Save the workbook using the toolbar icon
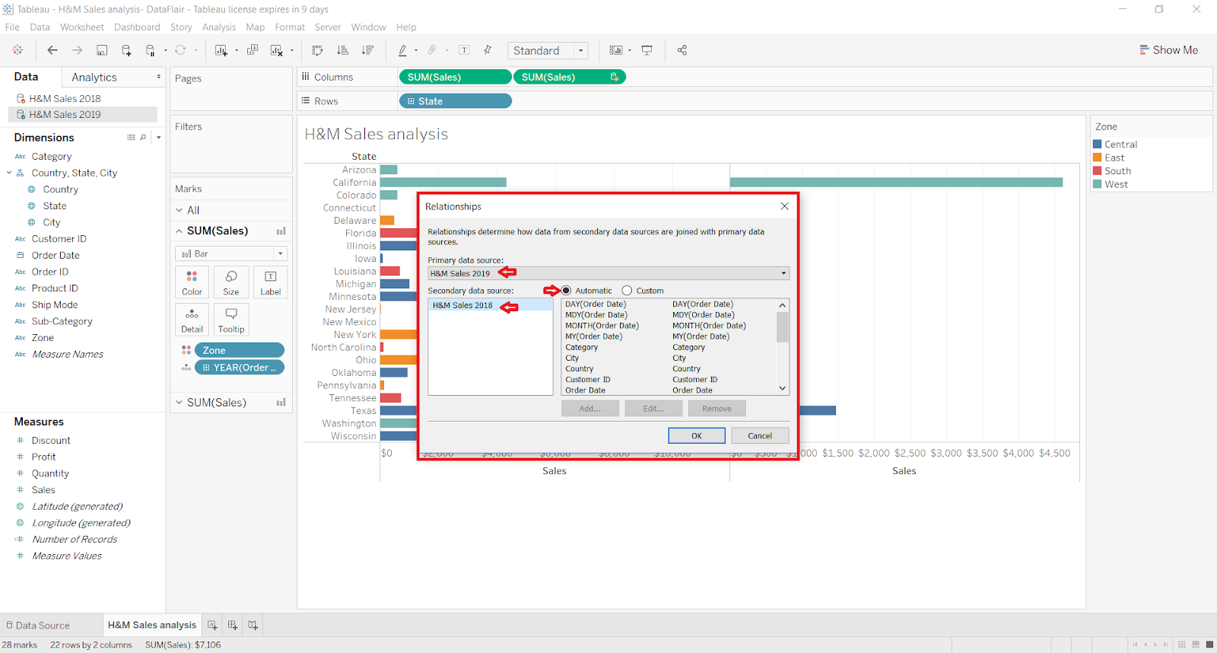The width and height of the screenshot is (1217, 653). pos(102,50)
